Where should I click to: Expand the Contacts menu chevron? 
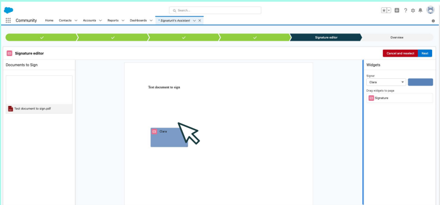click(x=76, y=20)
